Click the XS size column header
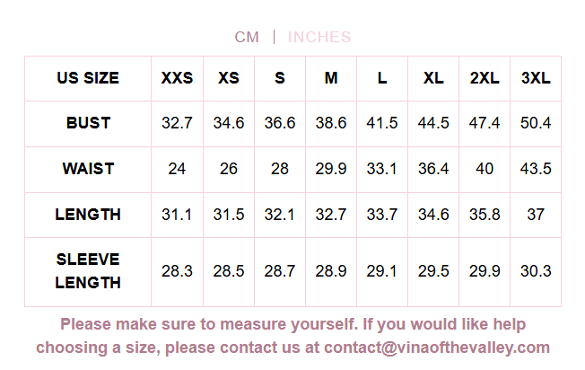Viewport: 585px width, 370px height. [229, 78]
